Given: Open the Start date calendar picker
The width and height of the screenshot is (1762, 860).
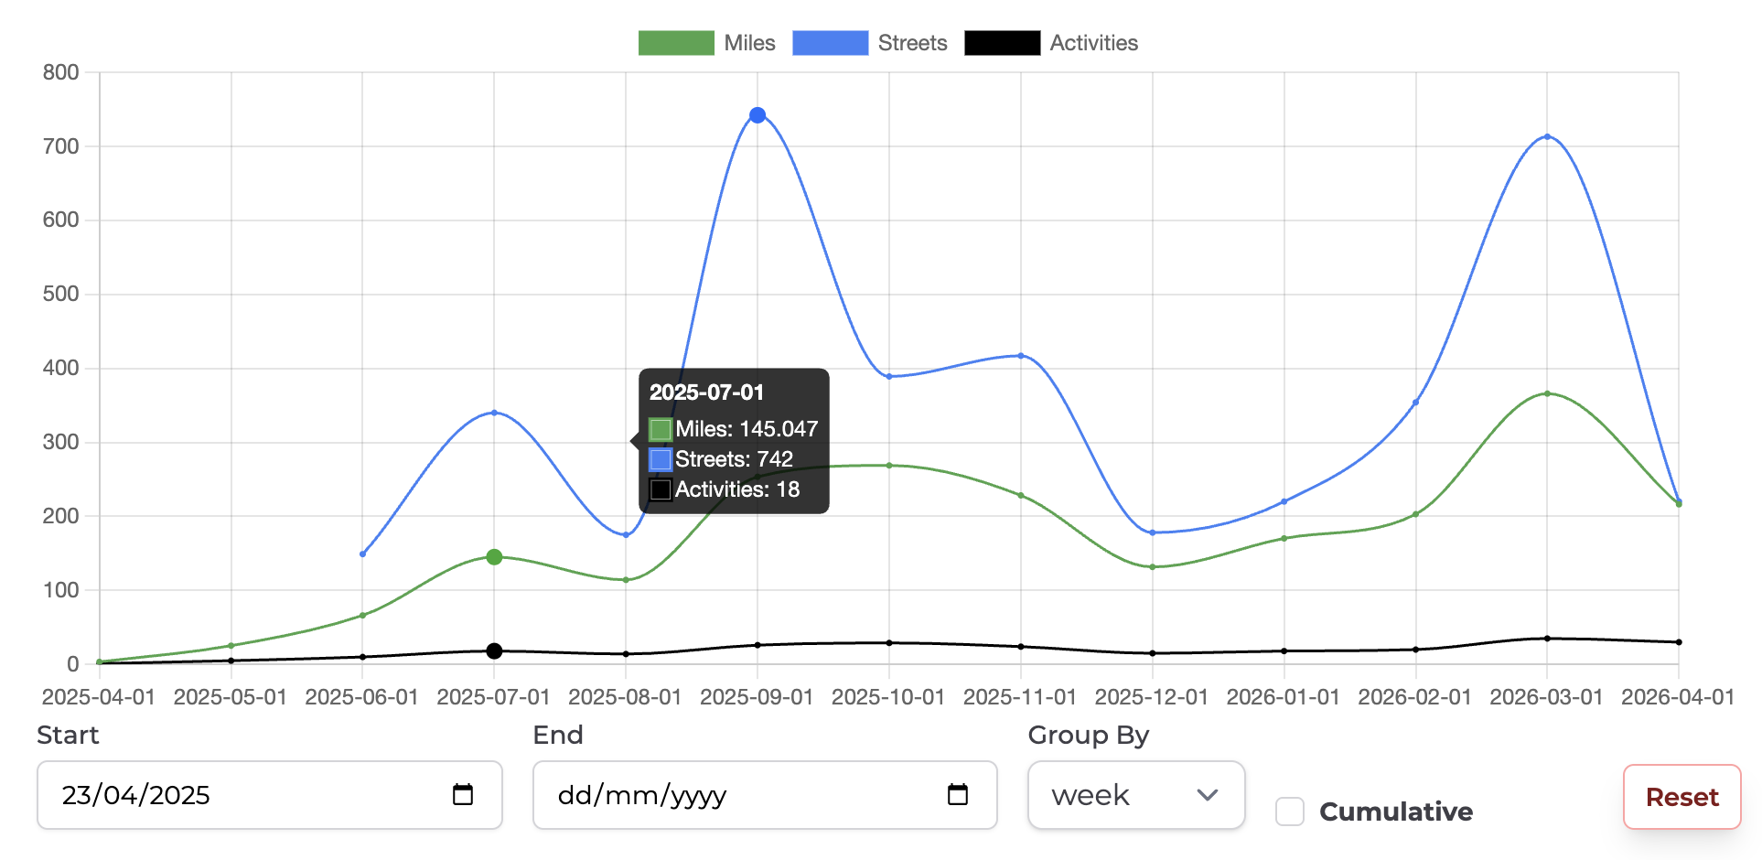Looking at the screenshot, I should pos(462,795).
